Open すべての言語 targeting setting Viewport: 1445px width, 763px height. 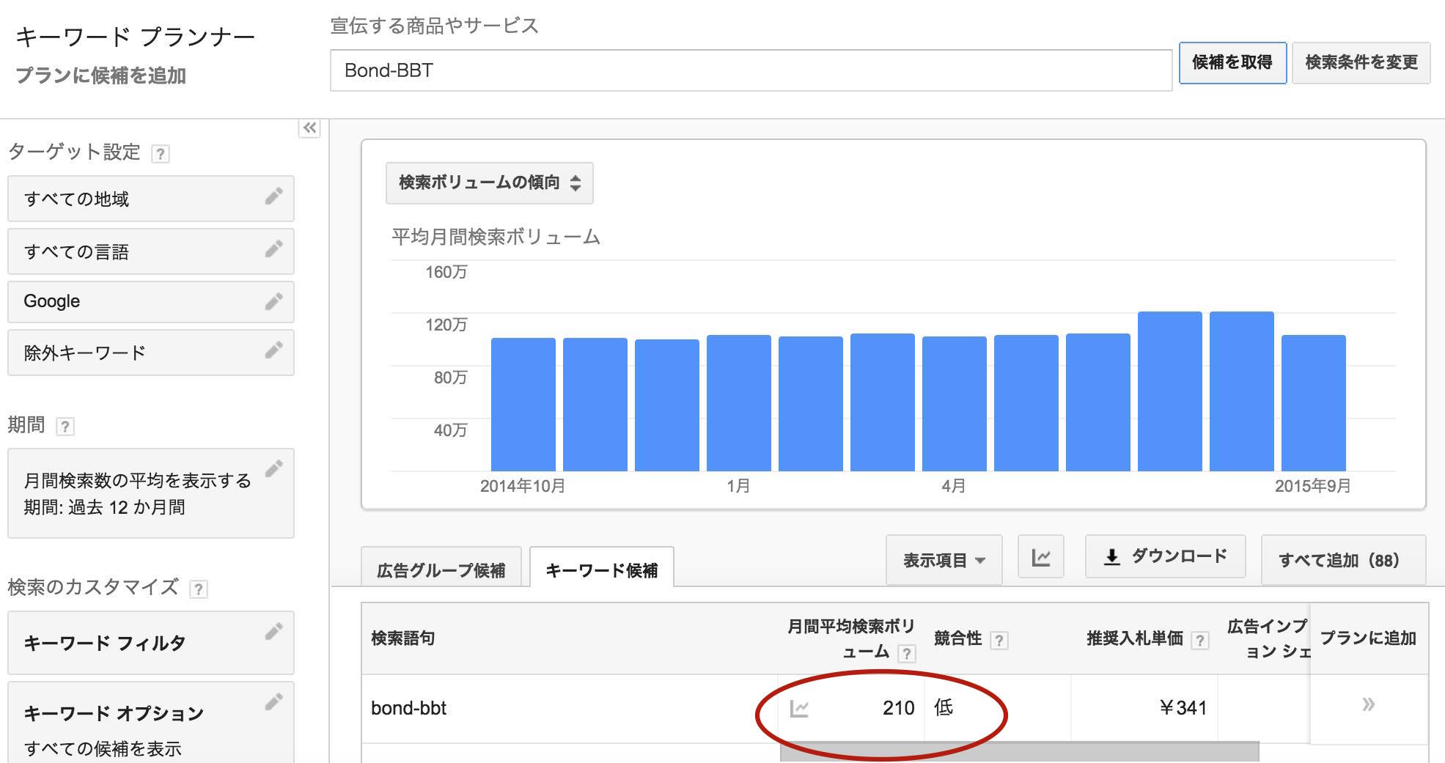[x=151, y=251]
